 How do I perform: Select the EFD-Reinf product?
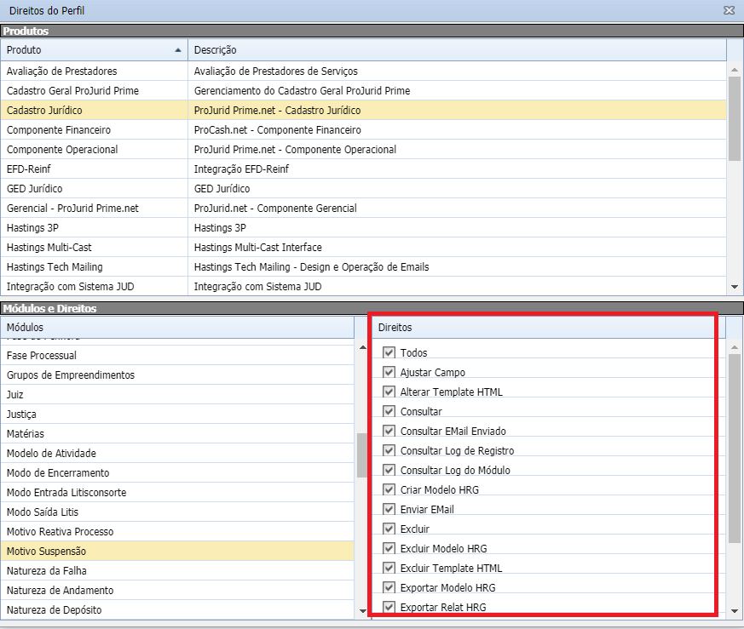click(94, 169)
